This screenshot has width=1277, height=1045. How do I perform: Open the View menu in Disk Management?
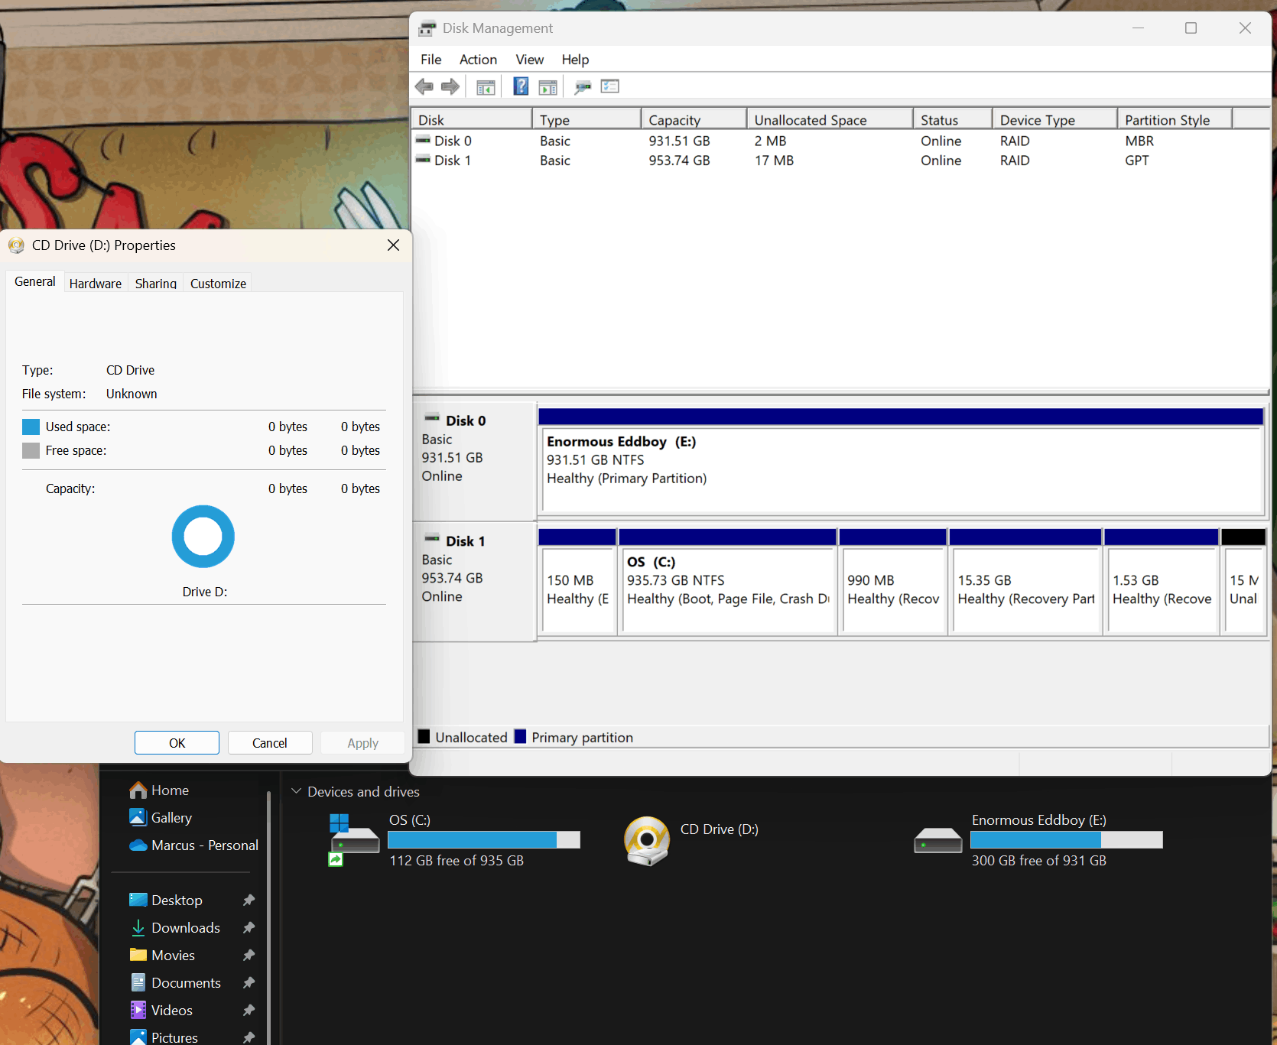click(x=529, y=59)
